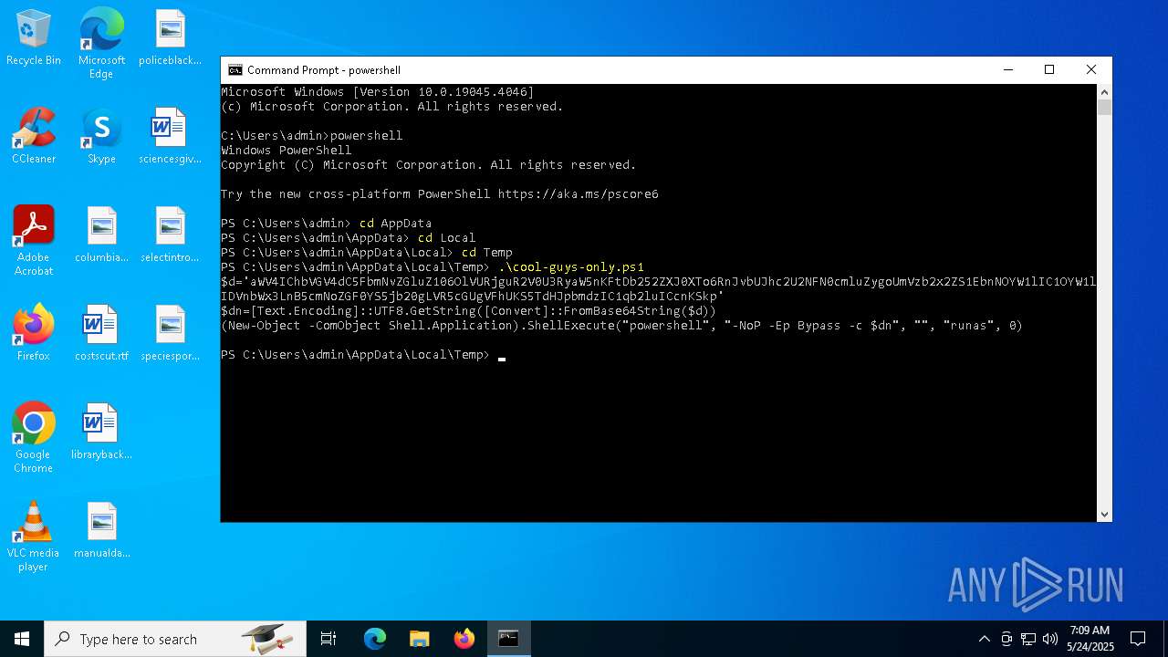Click the Windows Start button
Image resolution: width=1168 pixels, height=657 pixels.
pos(22,639)
